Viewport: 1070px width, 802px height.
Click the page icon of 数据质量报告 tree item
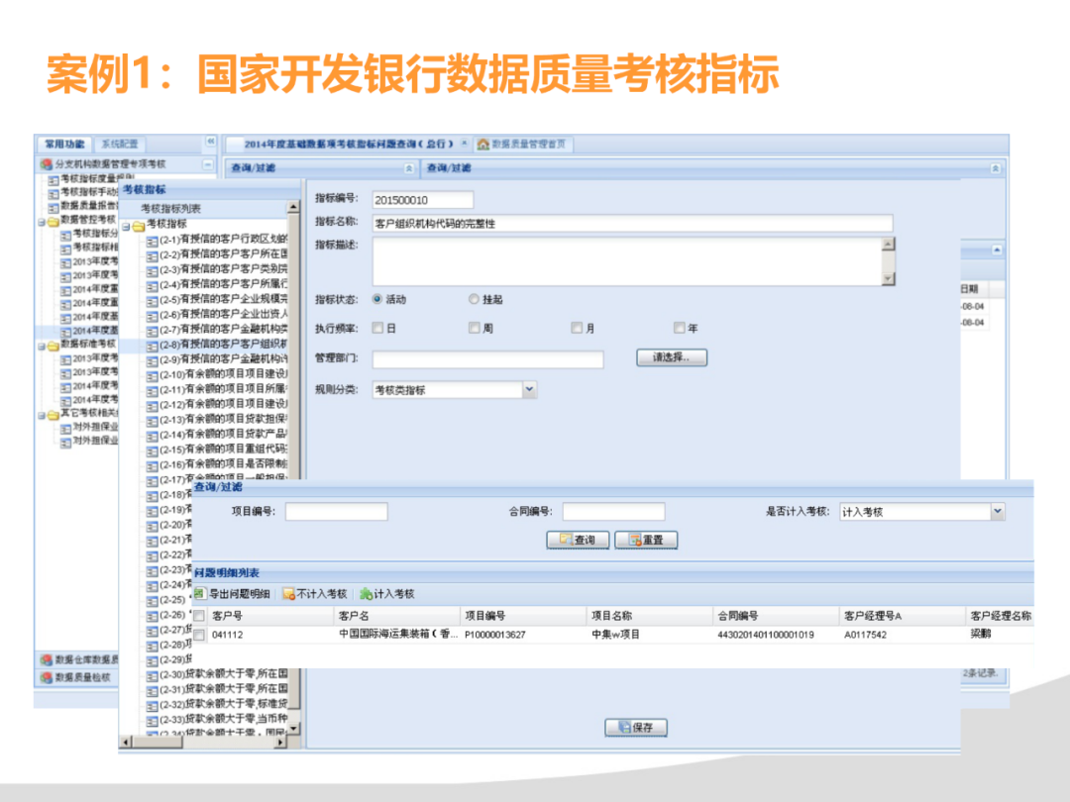point(53,207)
